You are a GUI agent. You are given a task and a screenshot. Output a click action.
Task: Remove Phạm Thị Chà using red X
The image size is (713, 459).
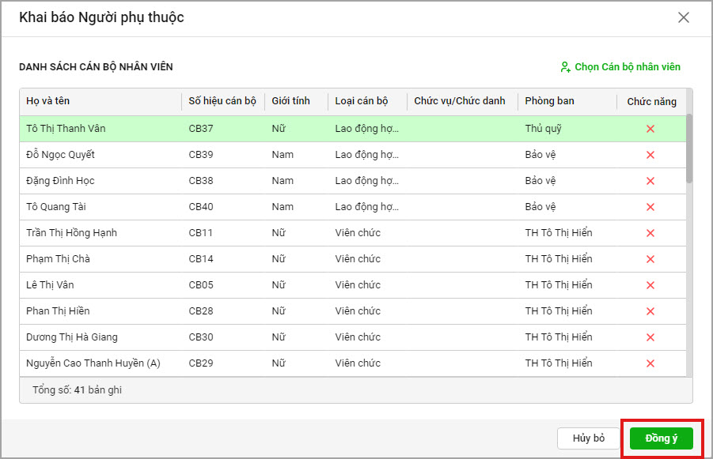(650, 259)
